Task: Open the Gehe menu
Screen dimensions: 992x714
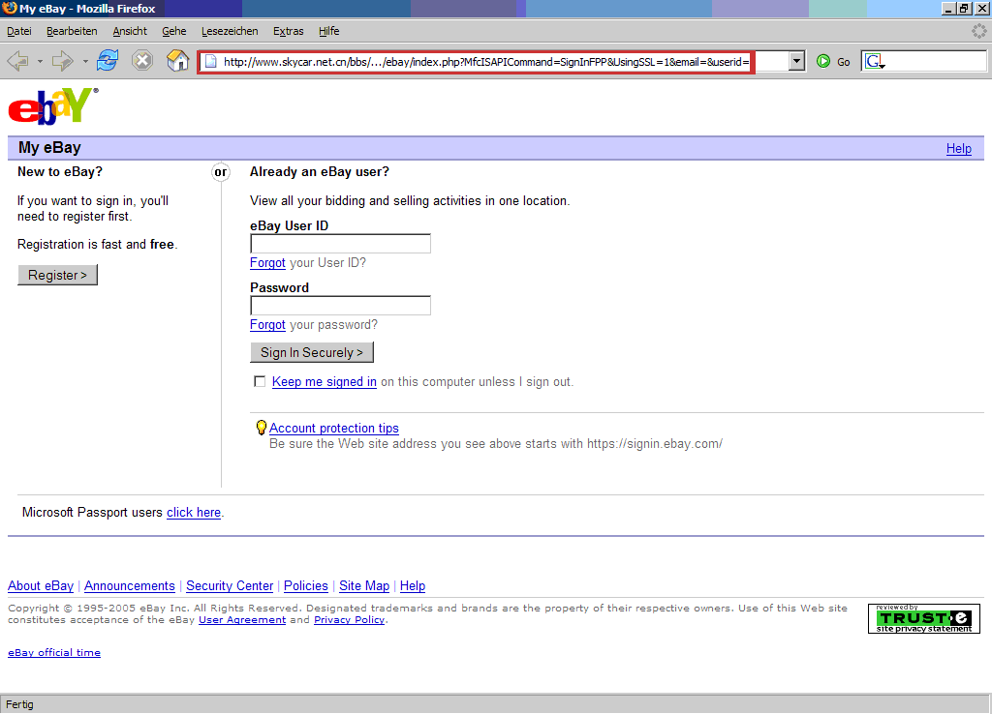Action: [x=174, y=31]
